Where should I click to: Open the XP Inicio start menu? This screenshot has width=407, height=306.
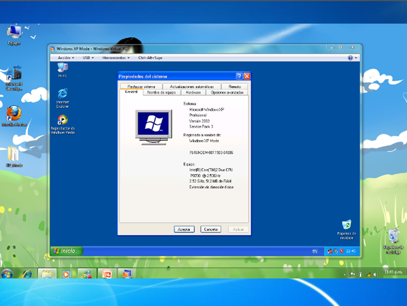tap(64, 251)
